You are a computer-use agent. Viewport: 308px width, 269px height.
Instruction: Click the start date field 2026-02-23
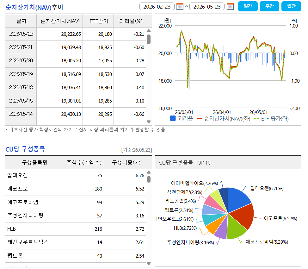[x=157, y=7]
